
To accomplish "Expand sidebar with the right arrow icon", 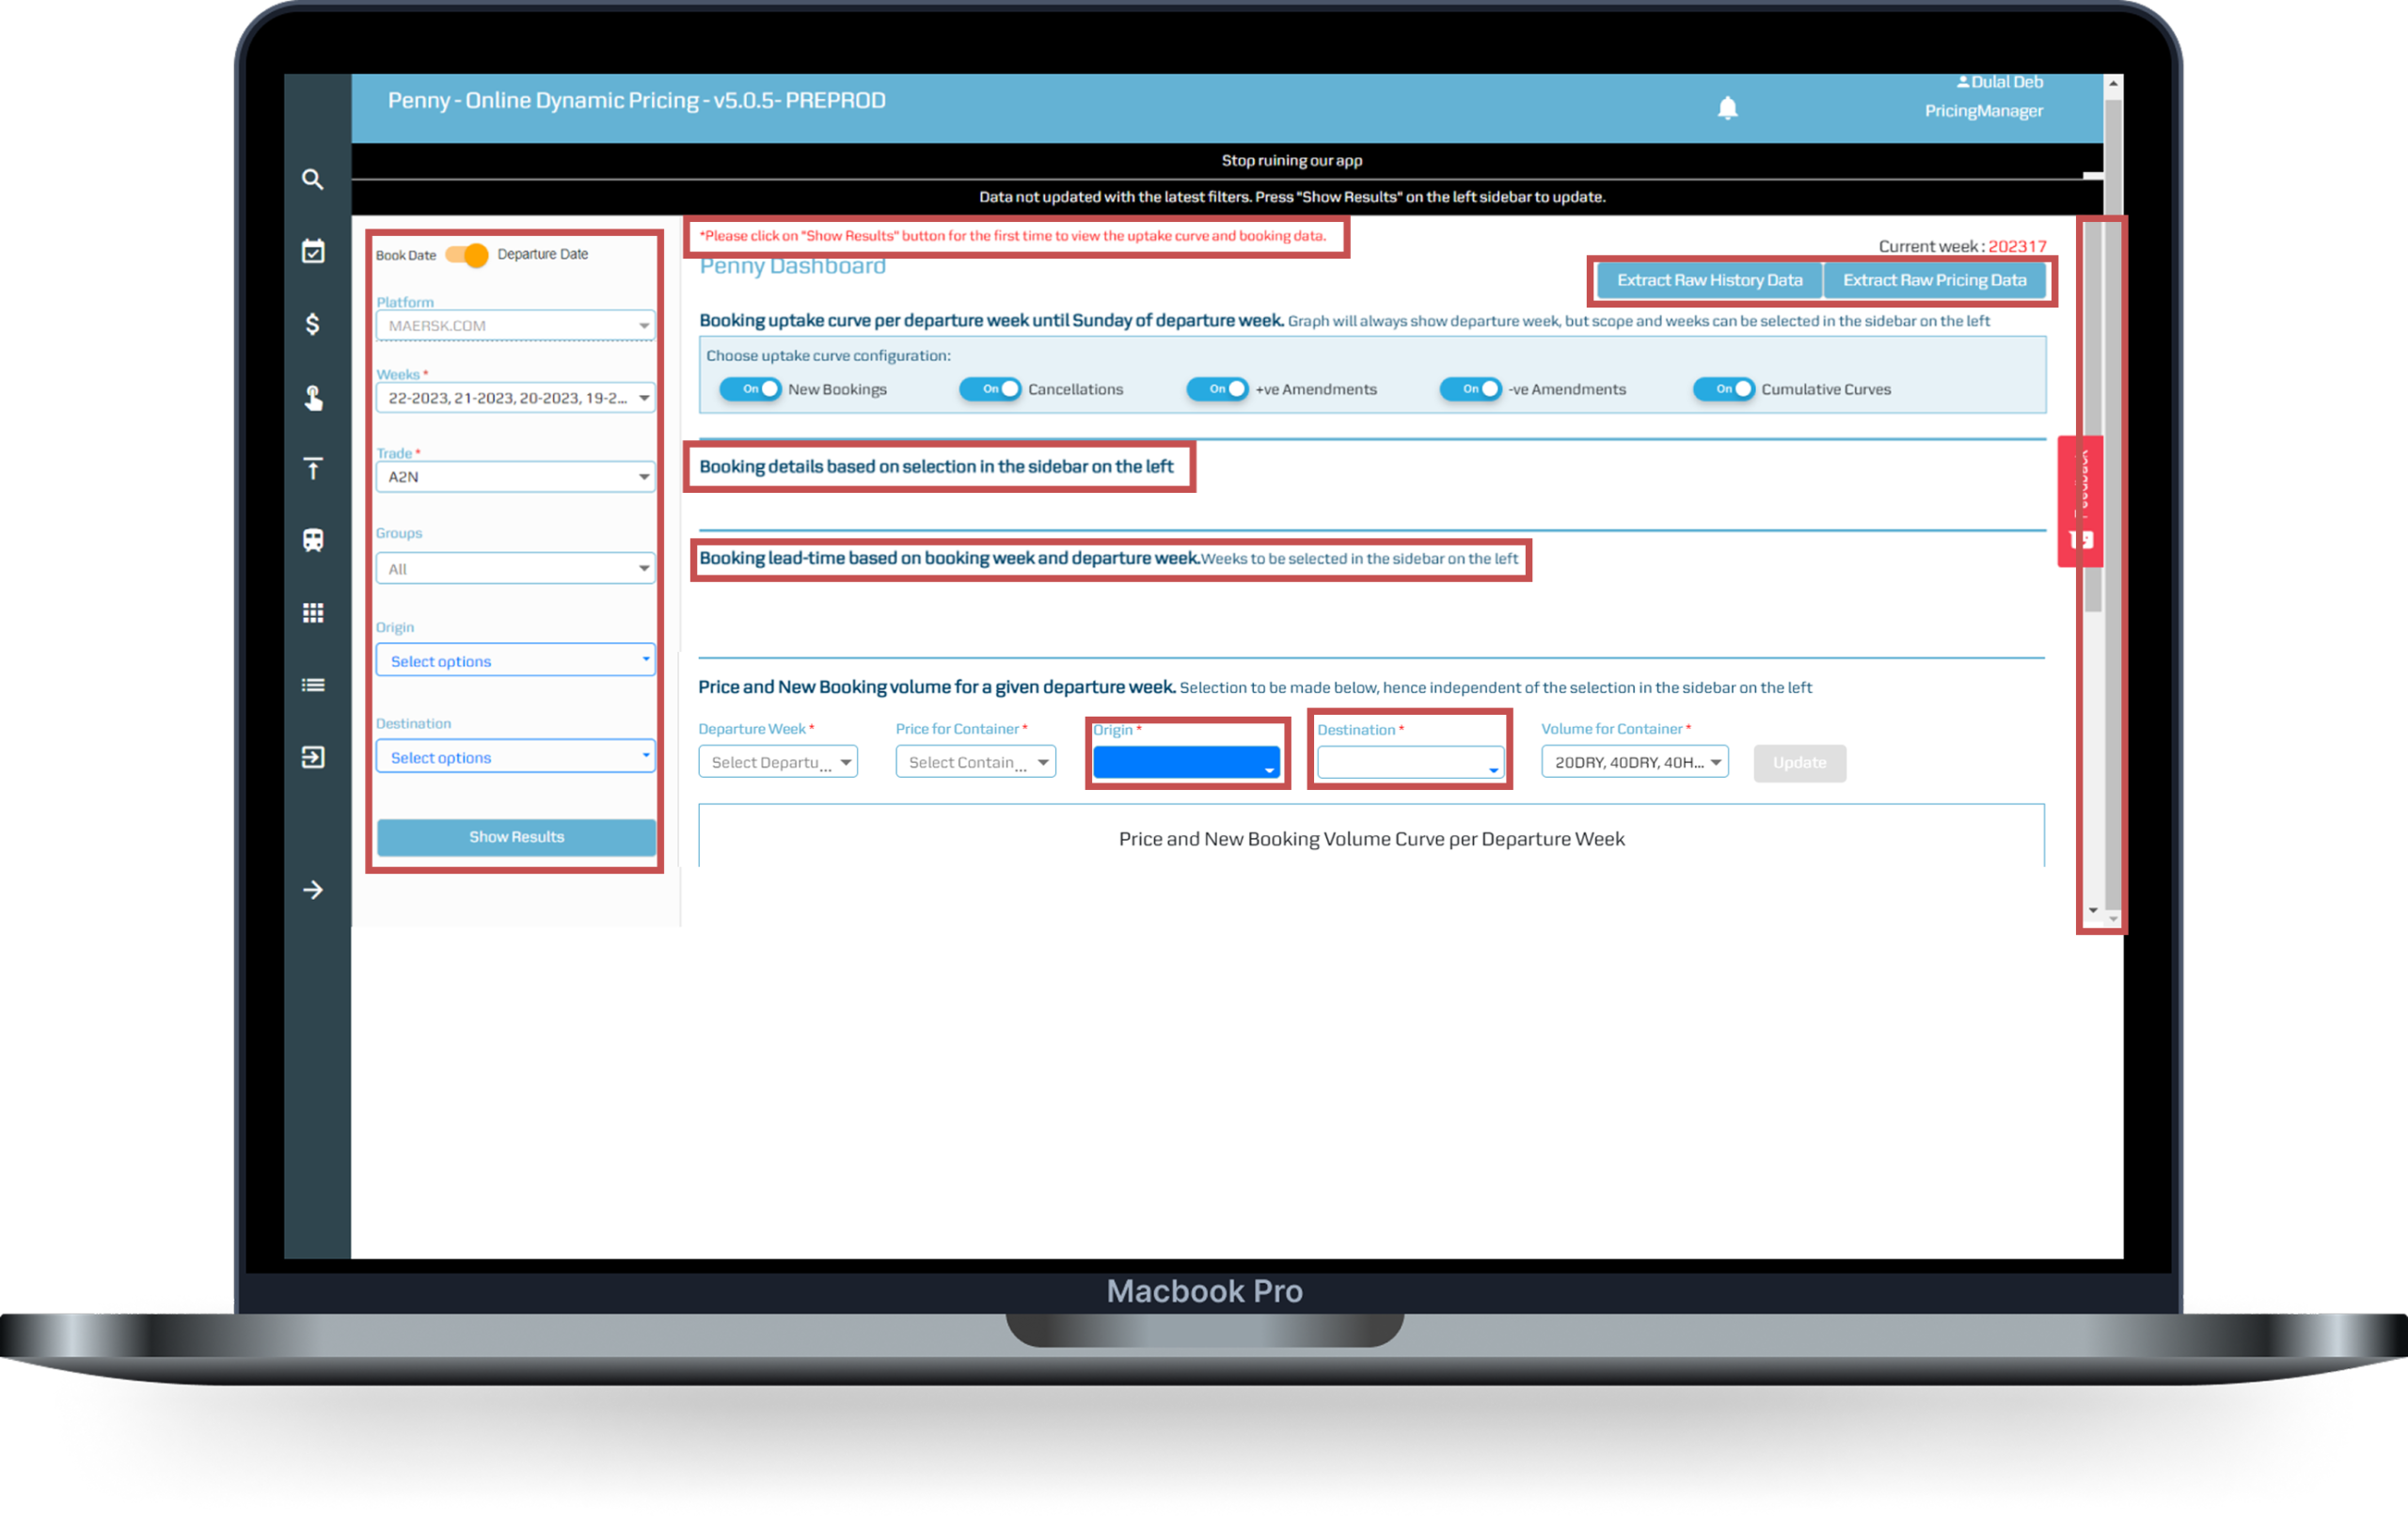I will point(313,890).
